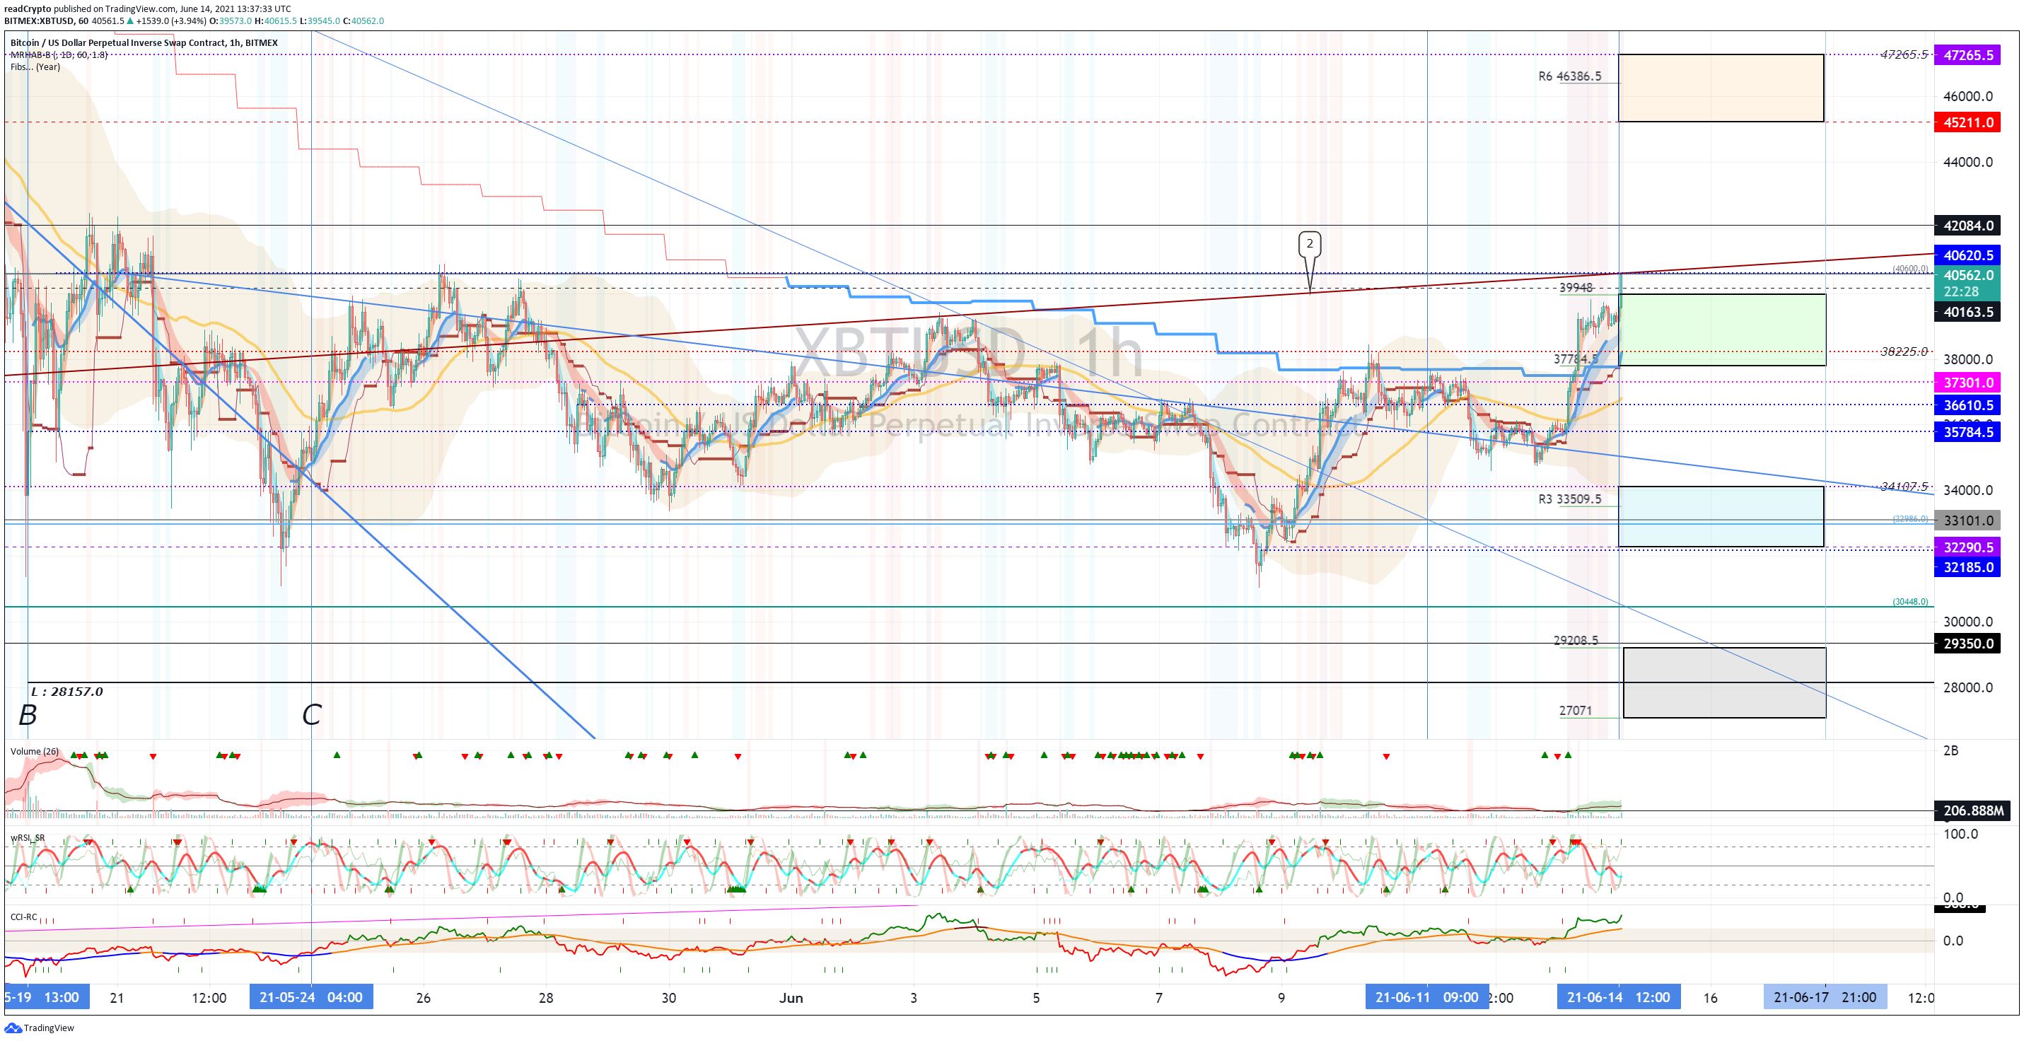
Task: Click the 'Jun' label on time axis
Action: pos(791,998)
